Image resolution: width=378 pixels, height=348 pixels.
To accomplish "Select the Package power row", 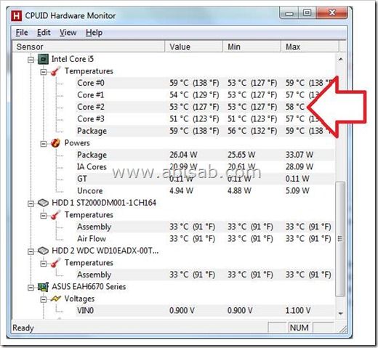I will (x=205, y=155).
